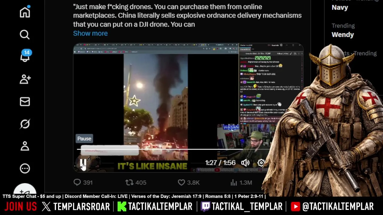The height and width of the screenshot is (215, 383).
Task: Pause the playing video
Action: tap(83, 163)
